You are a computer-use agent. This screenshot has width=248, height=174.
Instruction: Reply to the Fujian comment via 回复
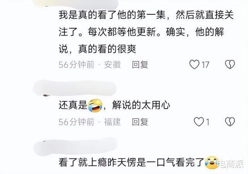tap(140, 122)
